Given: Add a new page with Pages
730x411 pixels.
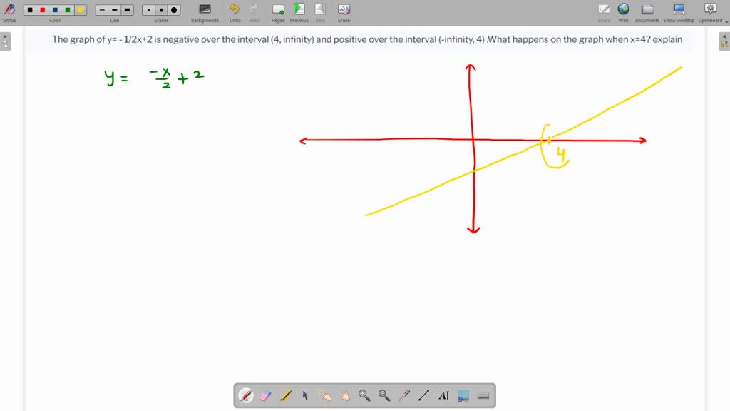Looking at the screenshot, I should (x=279, y=13).
